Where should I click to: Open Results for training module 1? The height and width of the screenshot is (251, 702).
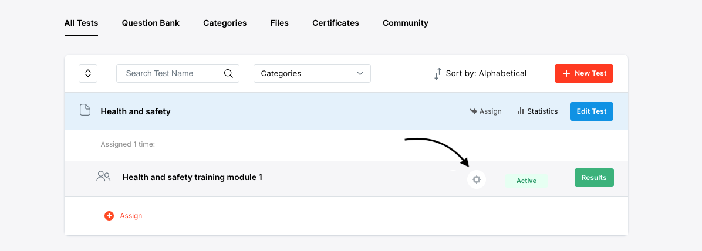593,178
